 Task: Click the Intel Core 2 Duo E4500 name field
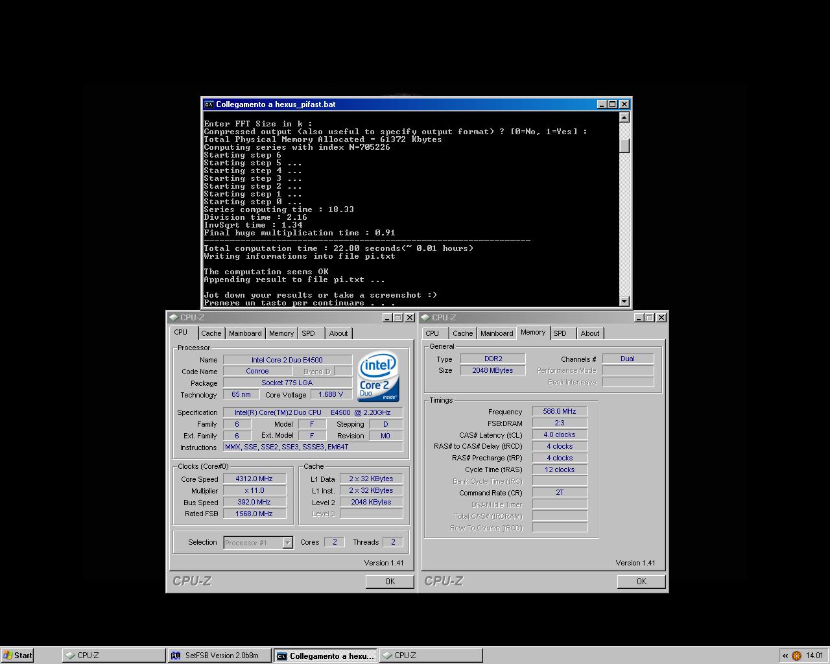coord(287,360)
